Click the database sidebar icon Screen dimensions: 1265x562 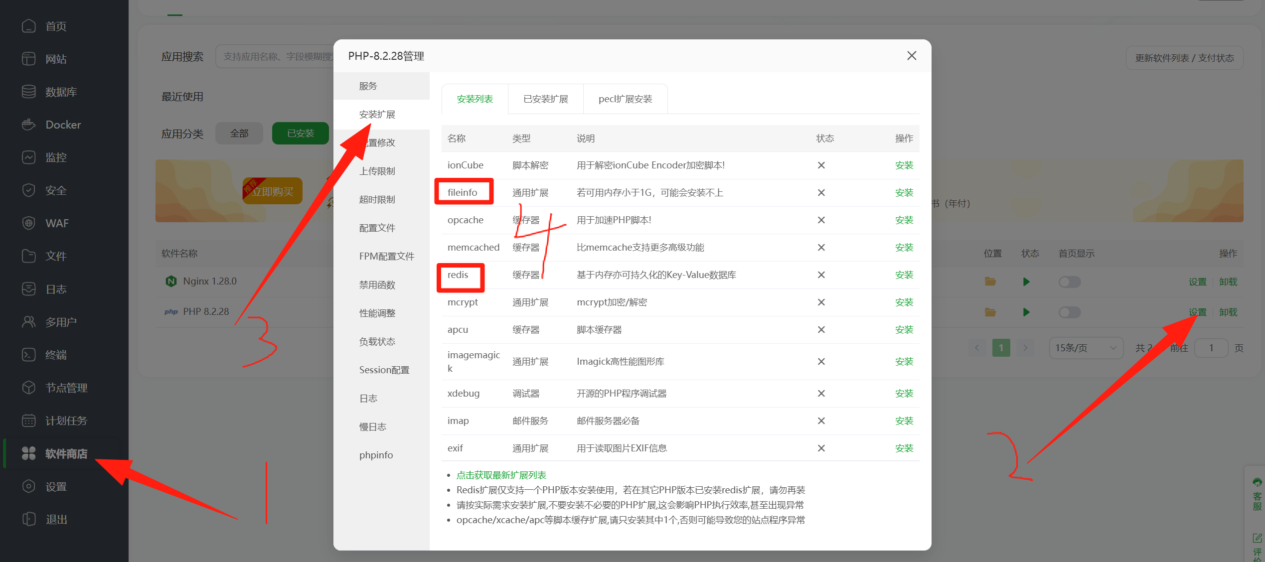(x=29, y=92)
